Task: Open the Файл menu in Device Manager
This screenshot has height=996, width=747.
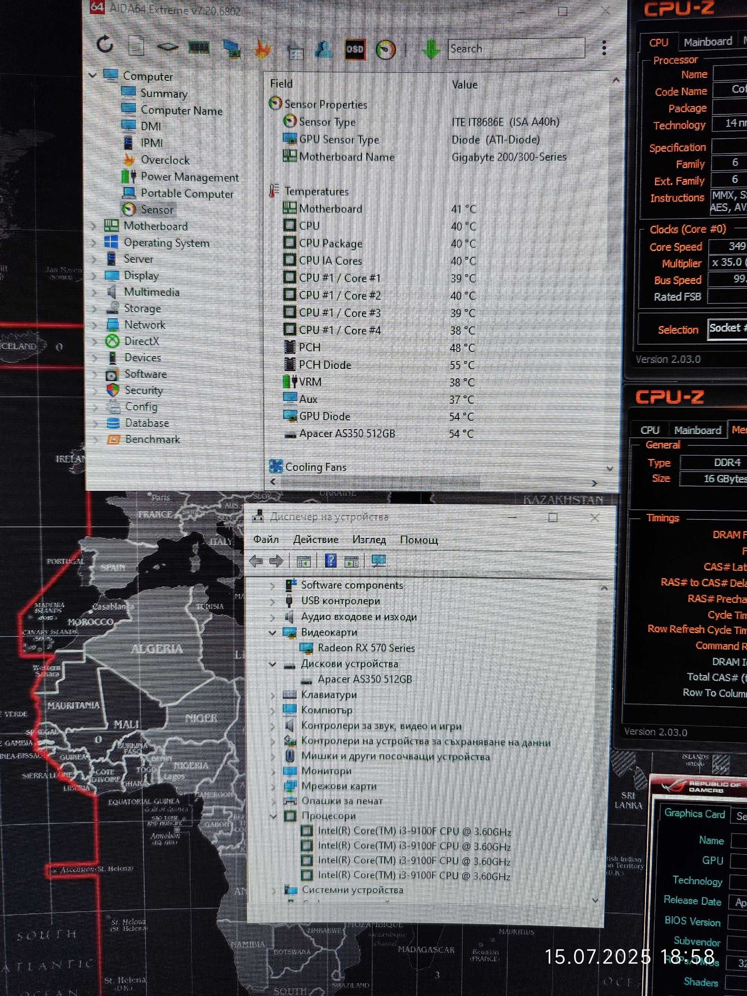Action: tap(266, 539)
